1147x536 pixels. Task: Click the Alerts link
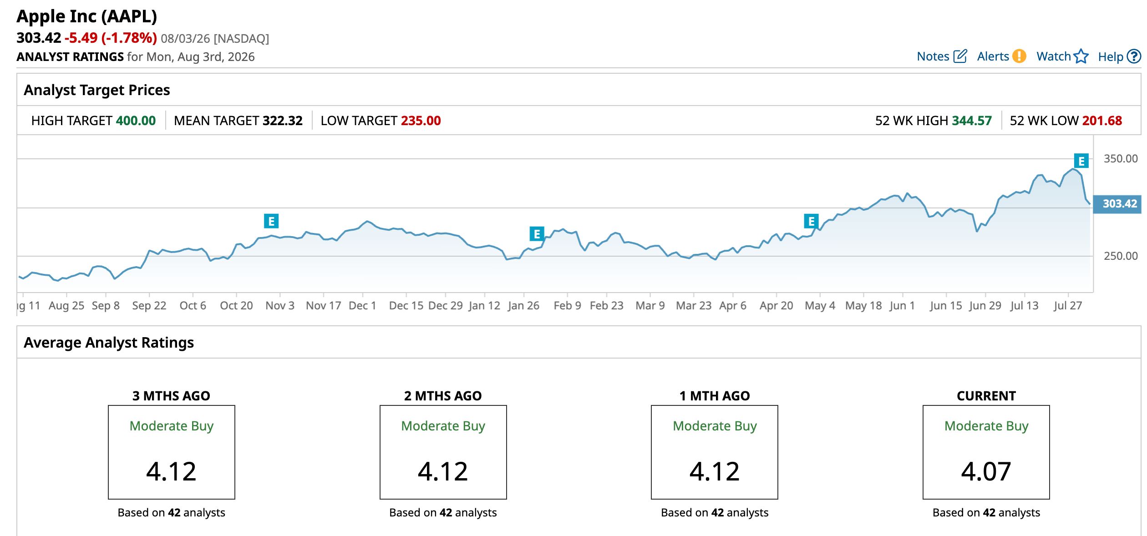[x=993, y=56]
